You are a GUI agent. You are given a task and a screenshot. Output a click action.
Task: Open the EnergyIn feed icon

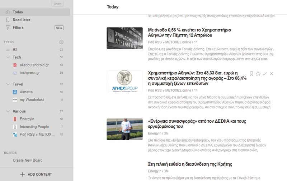click(15, 119)
